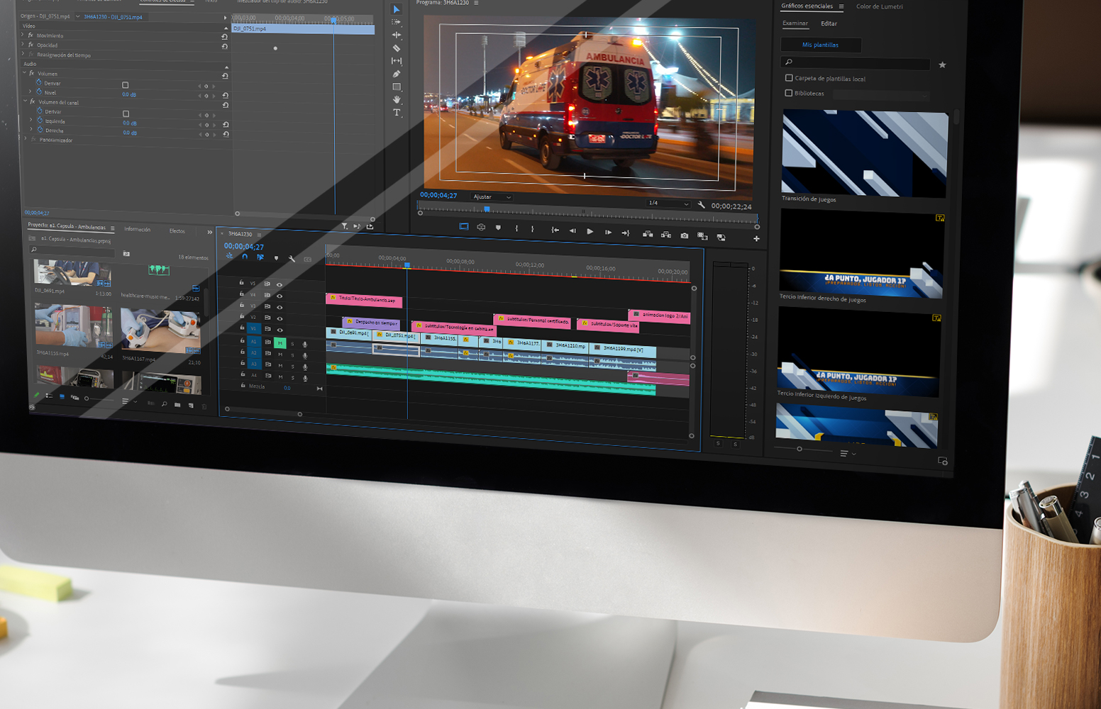Toggle mute on audio track A1
Viewport: 1101px width, 709px height.
[x=280, y=343]
